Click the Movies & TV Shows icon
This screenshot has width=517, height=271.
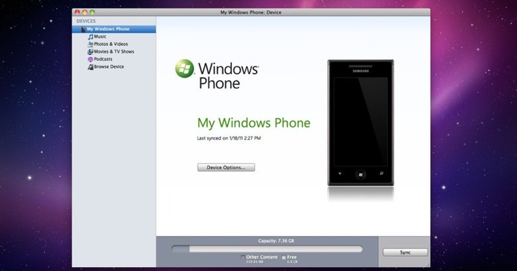click(x=90, y=52)
